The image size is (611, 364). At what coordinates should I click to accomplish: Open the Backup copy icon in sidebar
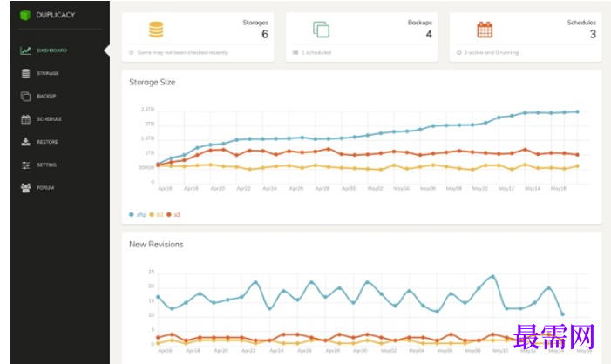pyautogui.click(x=26, y=96)
